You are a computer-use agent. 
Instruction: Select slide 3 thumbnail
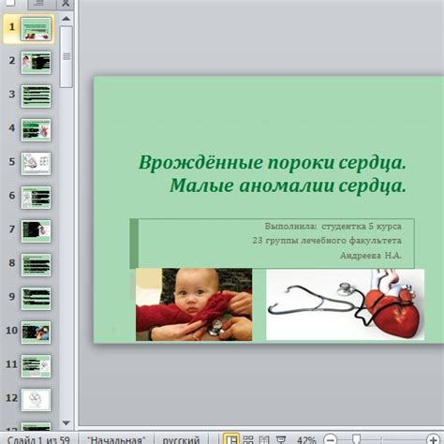coord(36,96)
